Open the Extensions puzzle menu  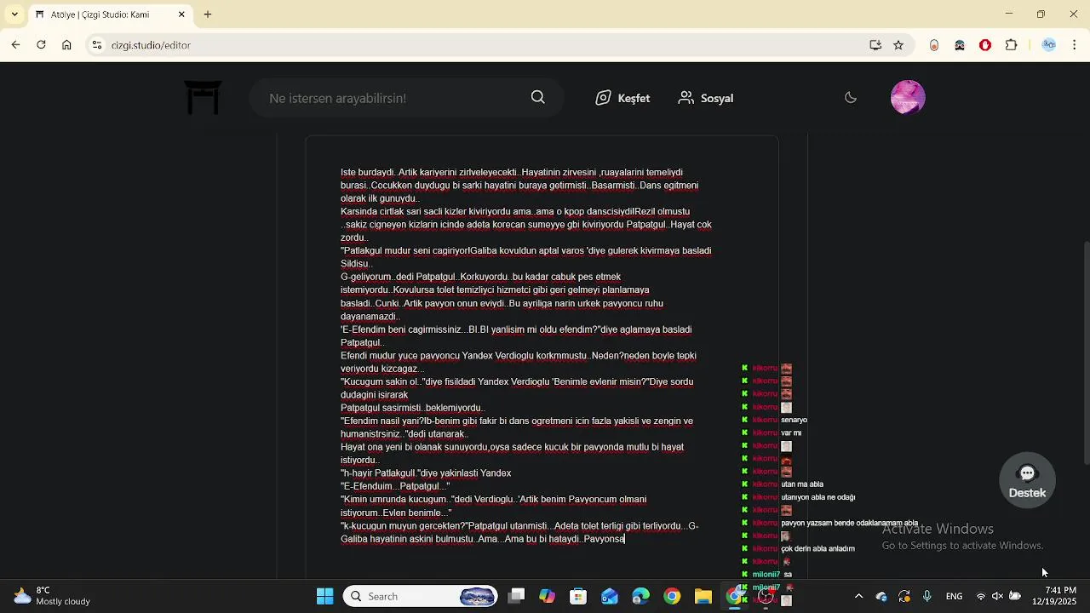pos(1011,45)
